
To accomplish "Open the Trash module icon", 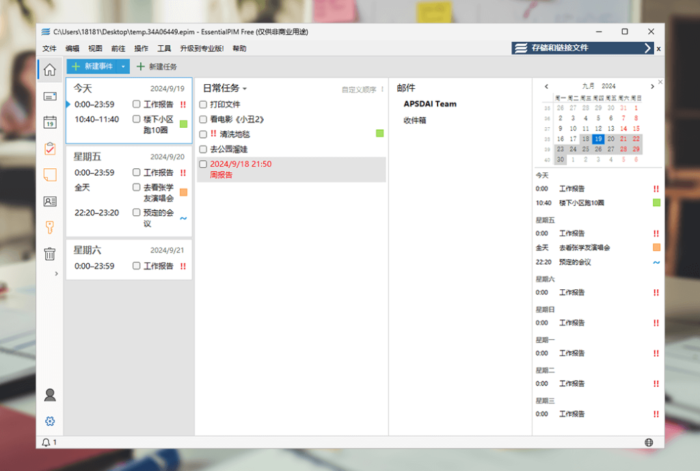I will pos(49,254).
